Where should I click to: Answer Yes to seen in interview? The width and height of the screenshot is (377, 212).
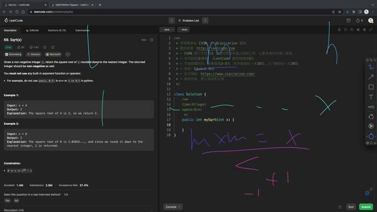tap(7, 200)
